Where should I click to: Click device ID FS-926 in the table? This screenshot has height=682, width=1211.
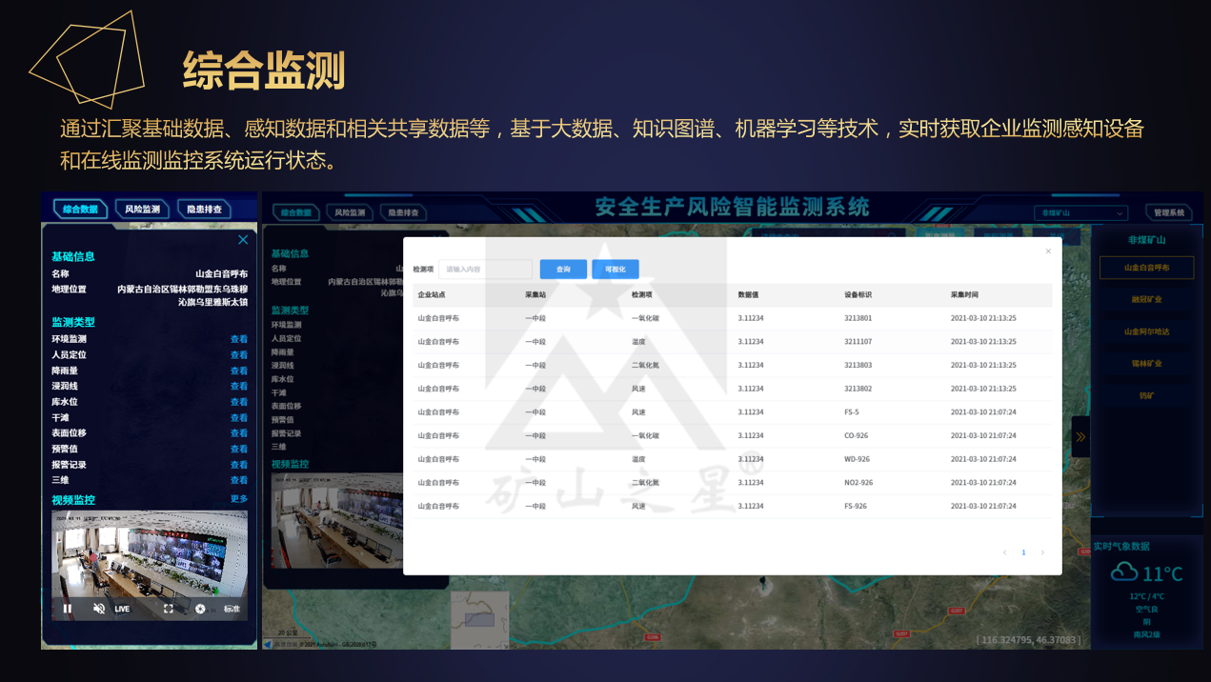click(856, 506)
